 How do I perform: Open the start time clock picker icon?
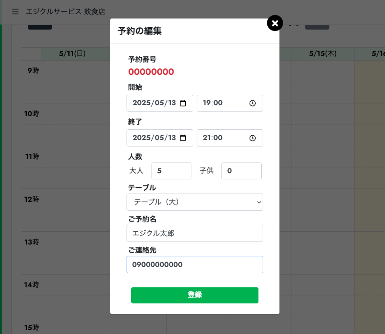[252, 103]
